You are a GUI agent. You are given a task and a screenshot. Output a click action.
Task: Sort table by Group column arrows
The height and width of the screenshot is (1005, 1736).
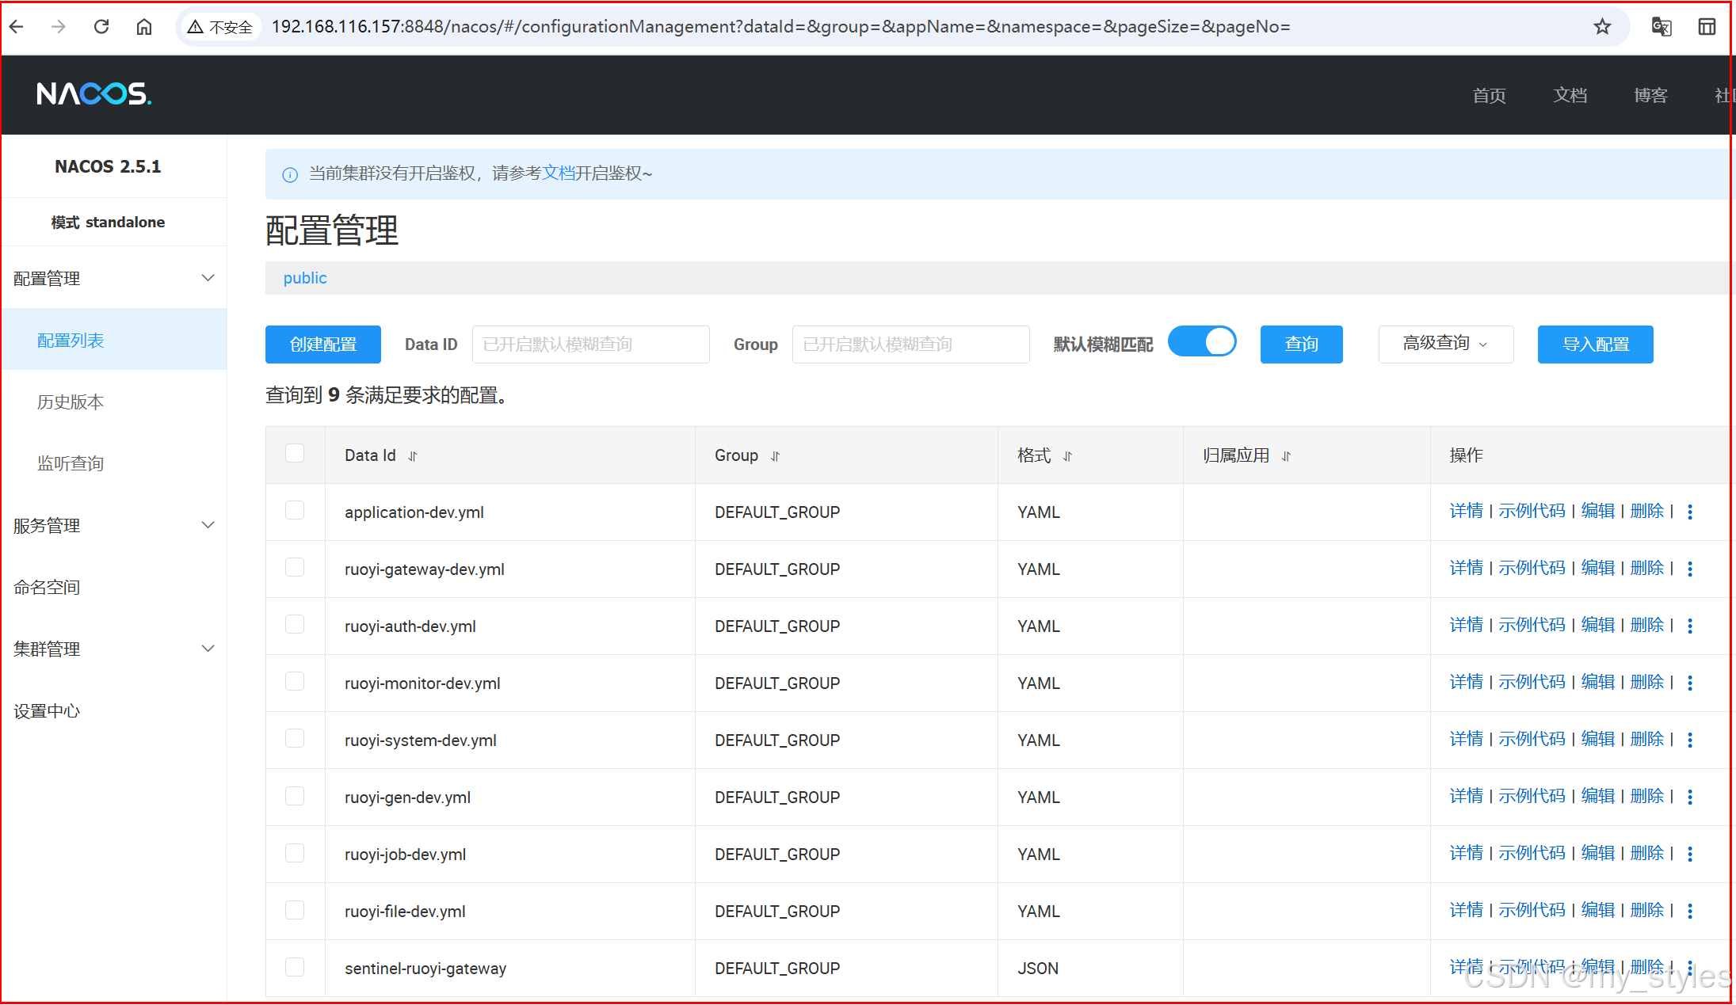pyautogui.click(x=776, y=456)
